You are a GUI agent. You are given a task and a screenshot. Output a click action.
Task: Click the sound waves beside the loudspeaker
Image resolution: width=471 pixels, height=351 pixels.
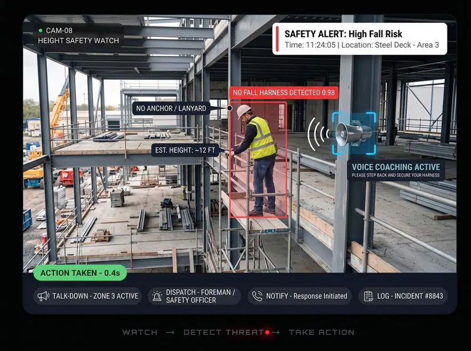pos(319,134)
